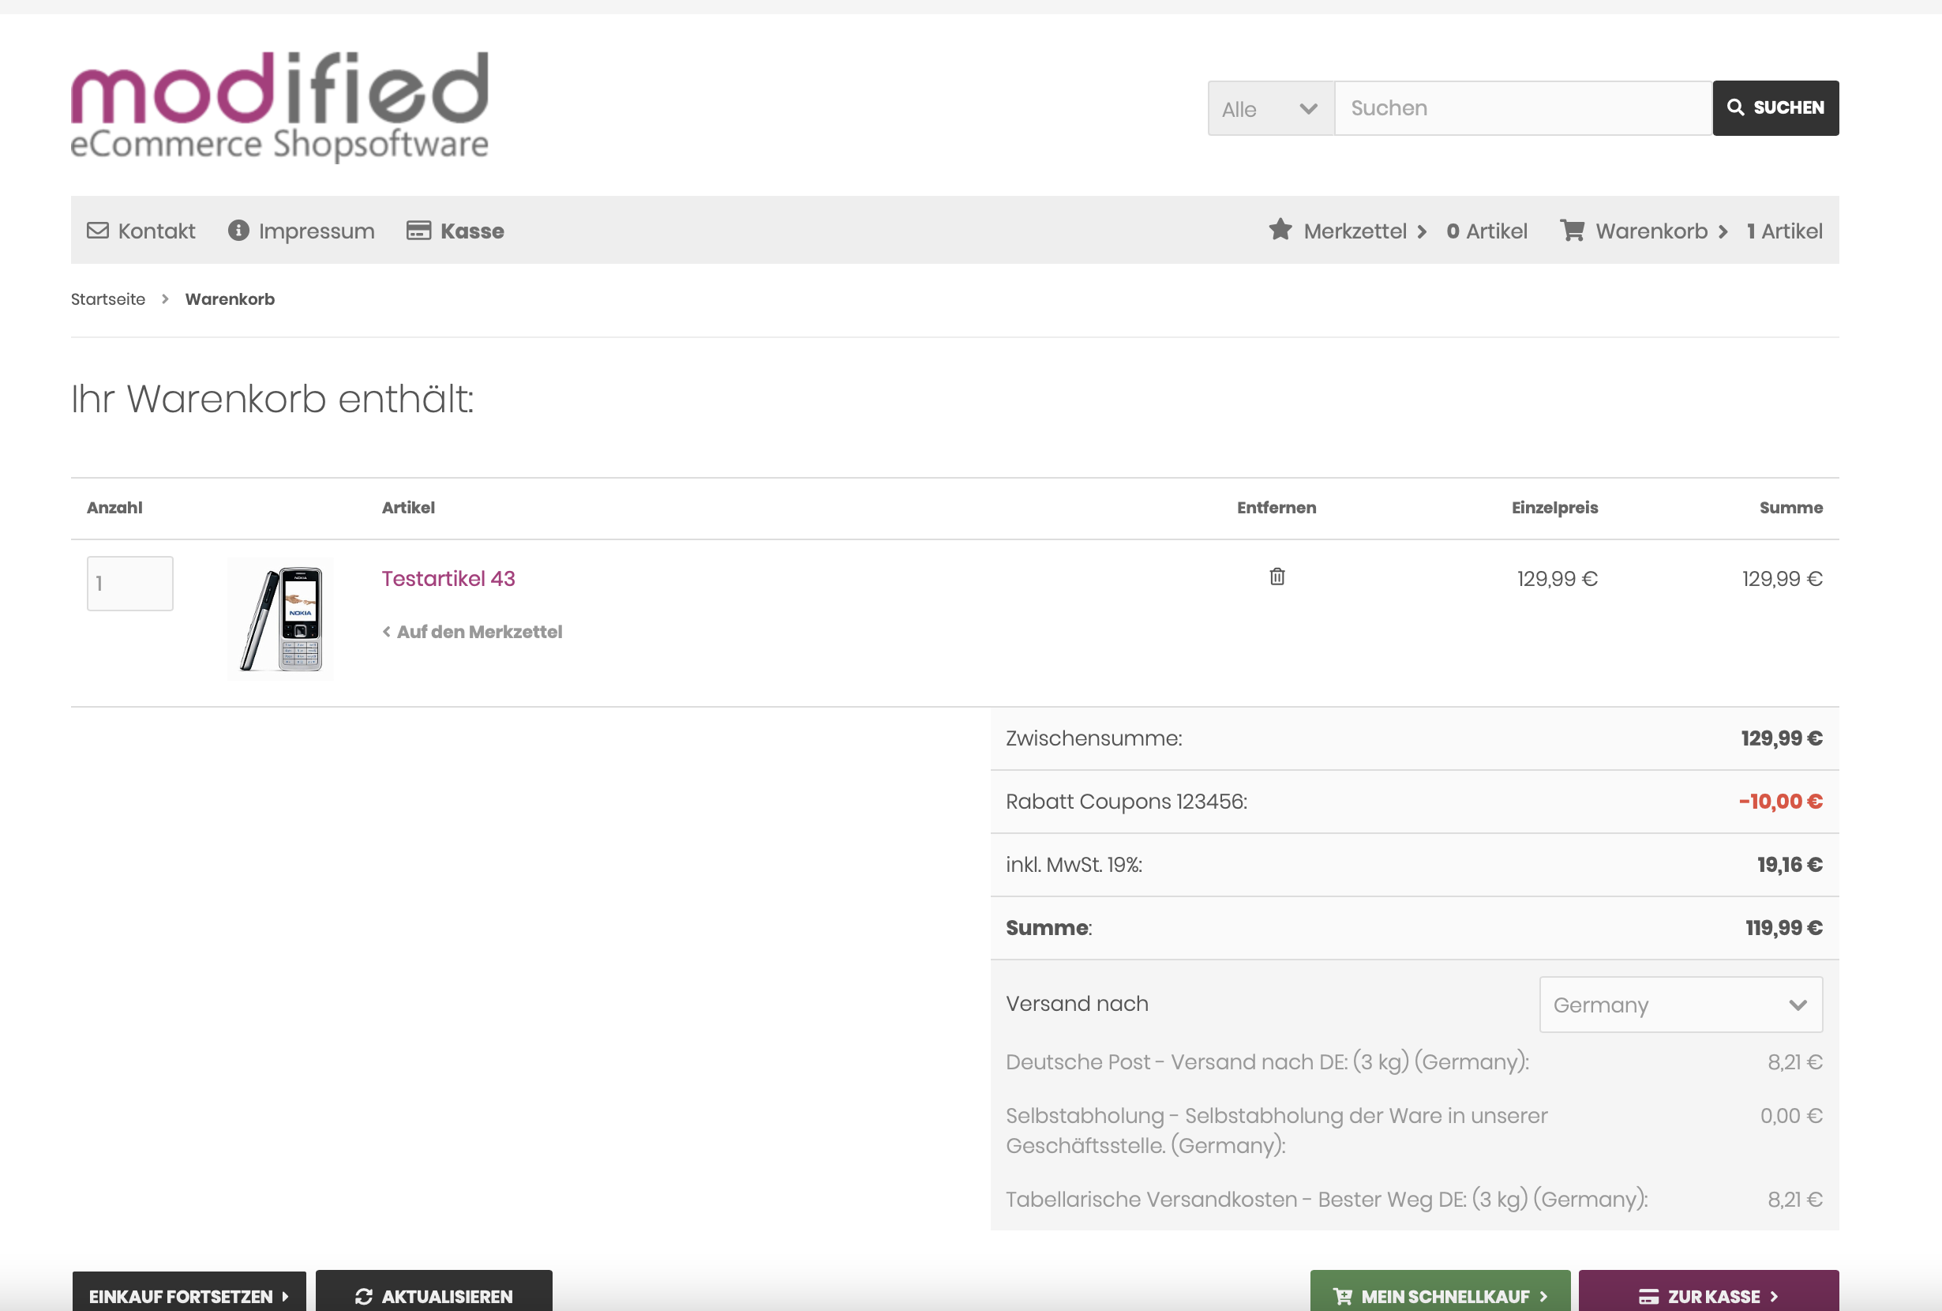Screen dimensions: 1942x1311
Task: Open the Impressum menu item
Action: [316, 231]
